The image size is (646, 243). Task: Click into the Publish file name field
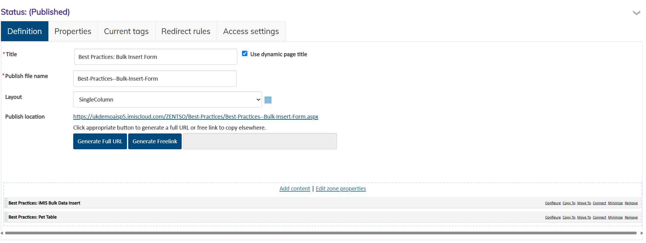(155, 79)
